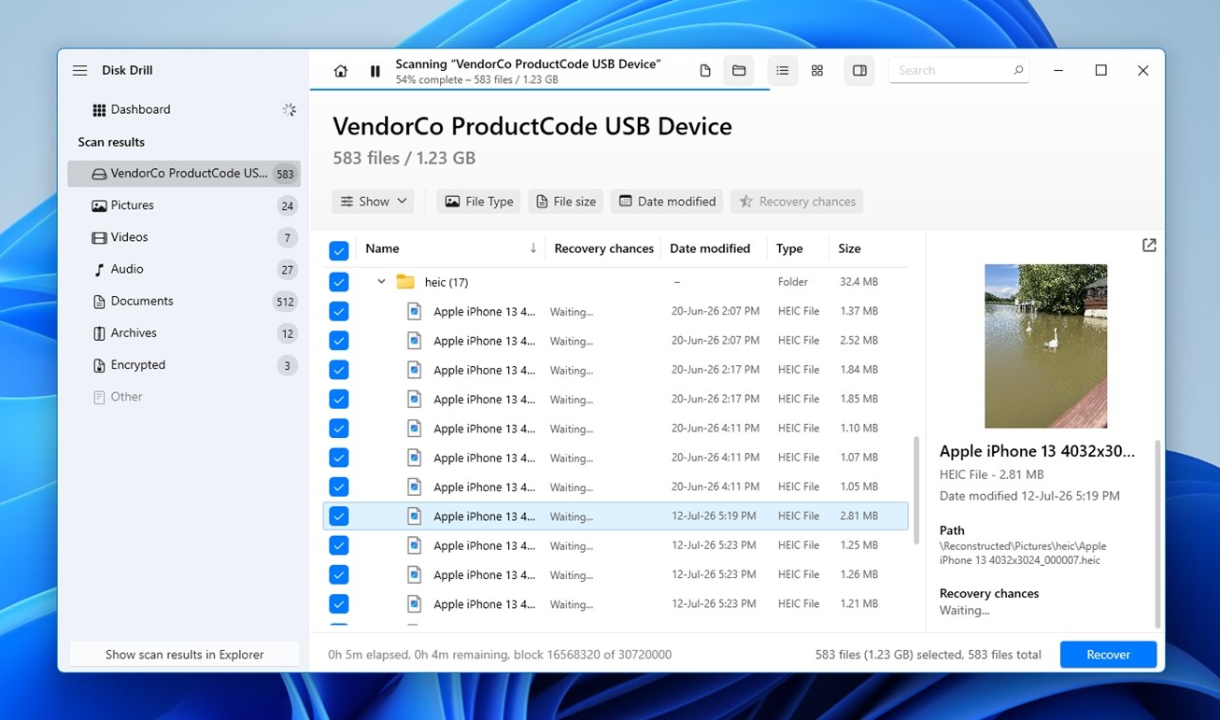The height and width of the screenshot is (720, 1220).
Task: Open the hamburger menu
Action: [80, 71]
